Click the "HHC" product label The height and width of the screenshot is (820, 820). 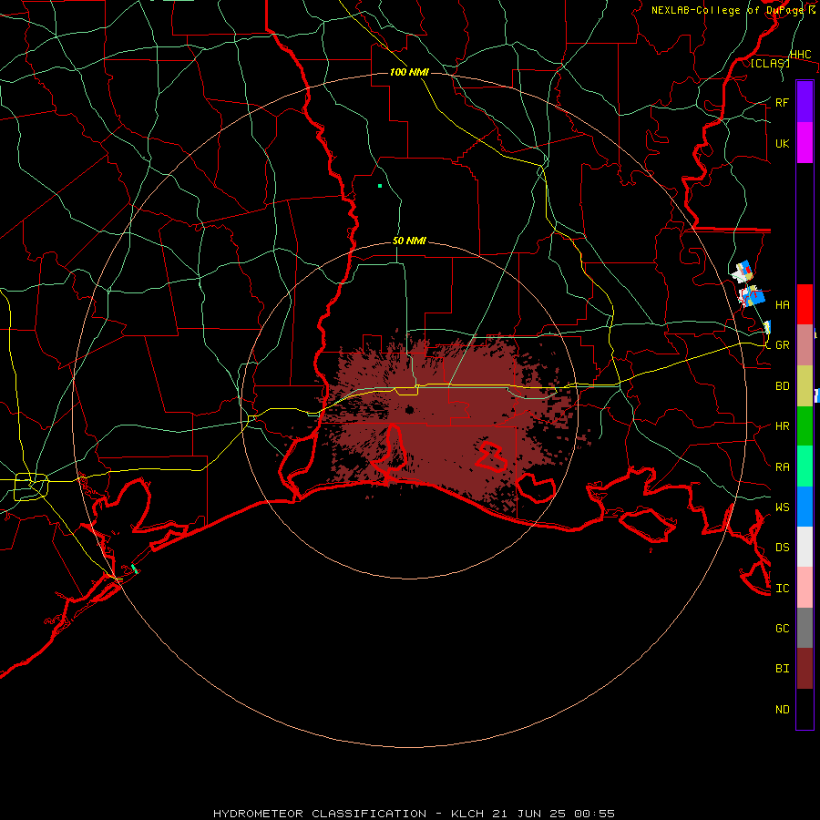point(800,55)
